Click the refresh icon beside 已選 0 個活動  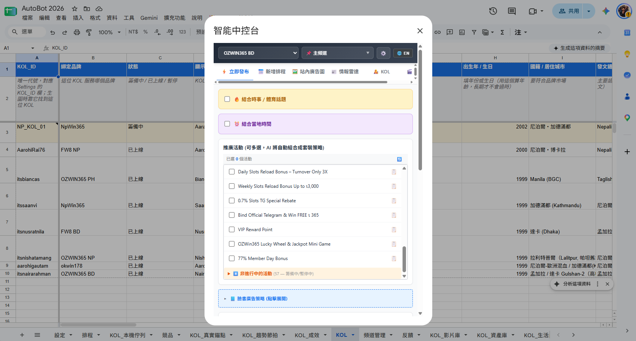[x=399, y=159]
